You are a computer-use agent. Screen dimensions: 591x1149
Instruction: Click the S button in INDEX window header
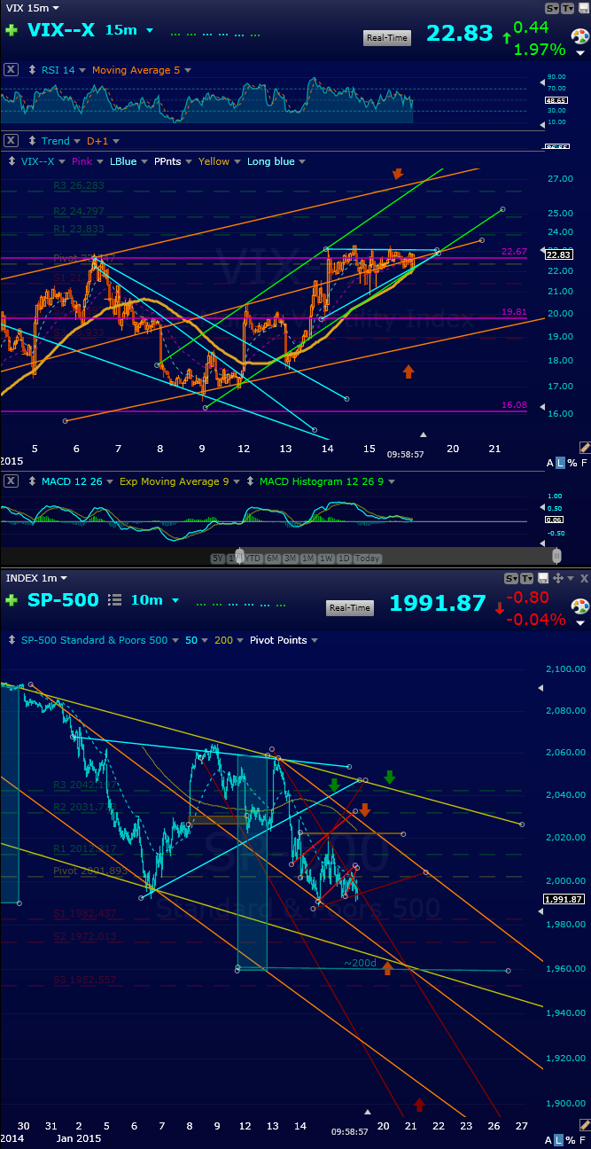pos(511,578)
